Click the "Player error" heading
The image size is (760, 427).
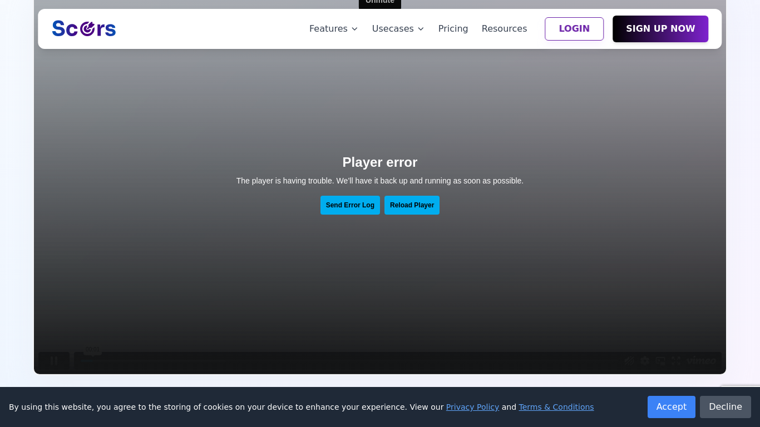tap(380, 162)
